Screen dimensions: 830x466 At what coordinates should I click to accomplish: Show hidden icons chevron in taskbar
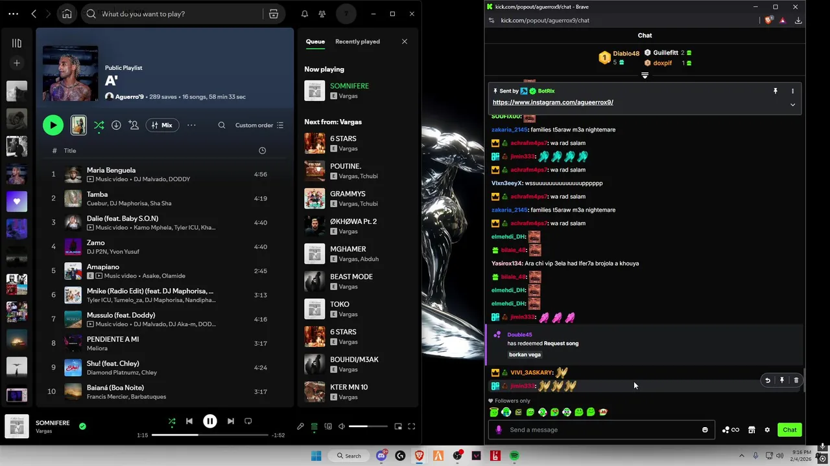pyautogui.click(x=742, y=456)
